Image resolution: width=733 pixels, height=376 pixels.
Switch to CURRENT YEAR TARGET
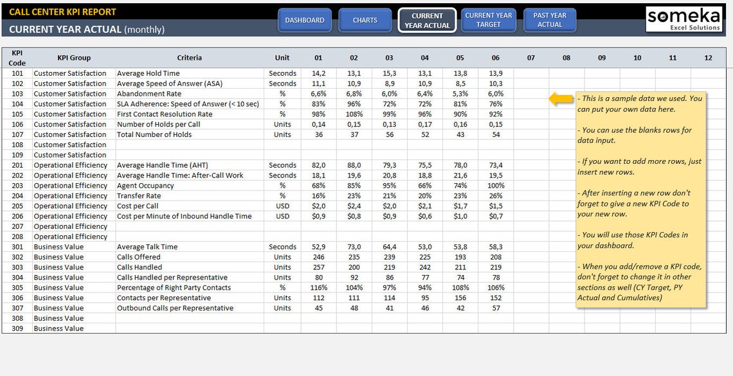click(x=489, y=20)
